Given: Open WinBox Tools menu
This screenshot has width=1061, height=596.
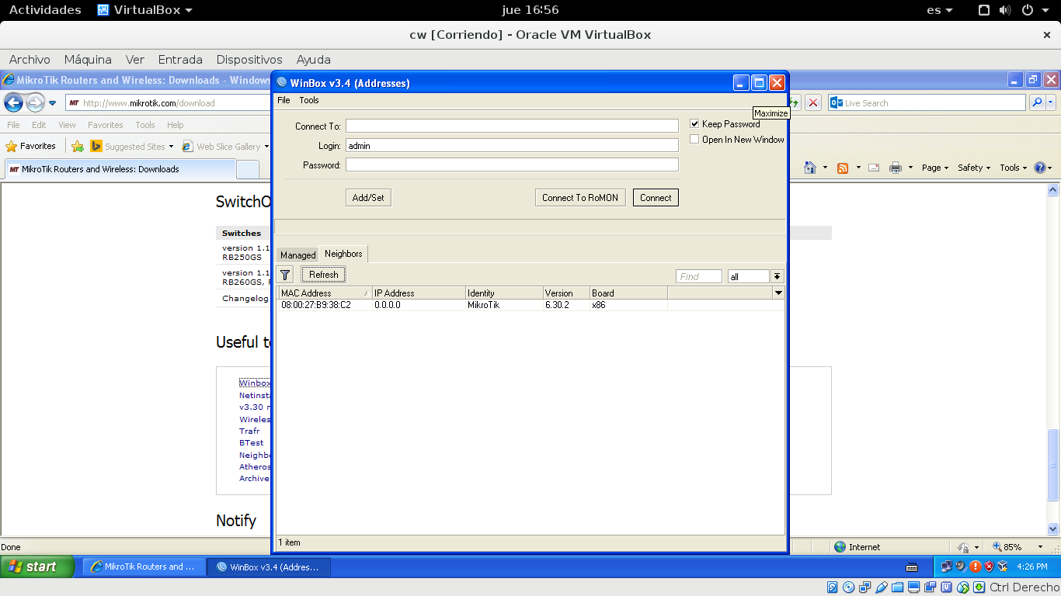Looking at the screenshot, I should tap(309, 100).
